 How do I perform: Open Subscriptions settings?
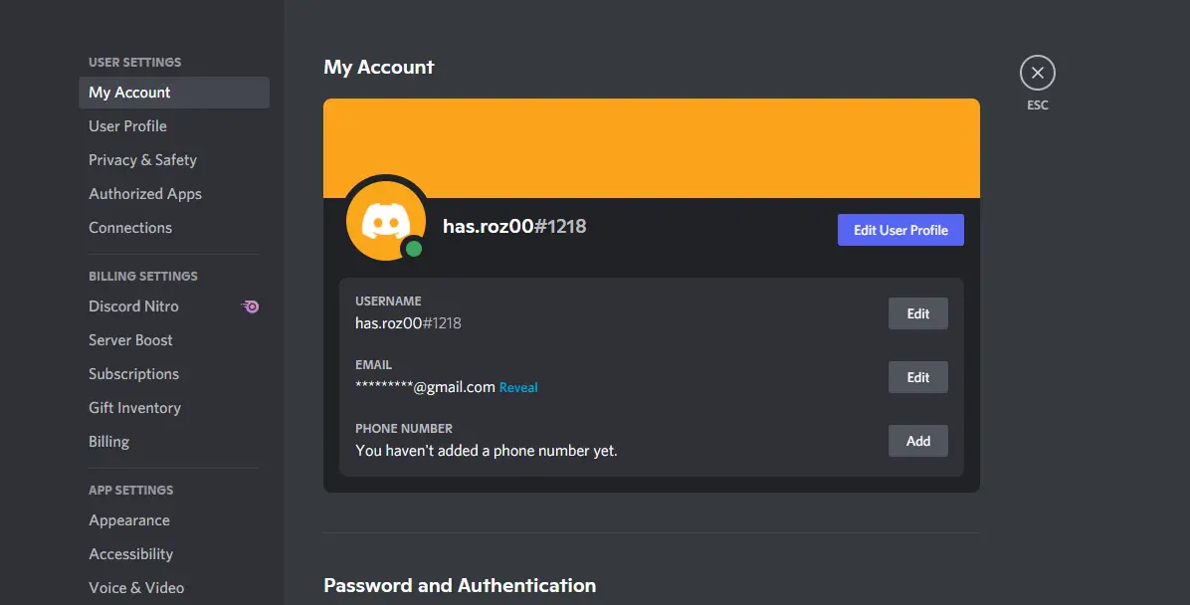tap(174, 374)
